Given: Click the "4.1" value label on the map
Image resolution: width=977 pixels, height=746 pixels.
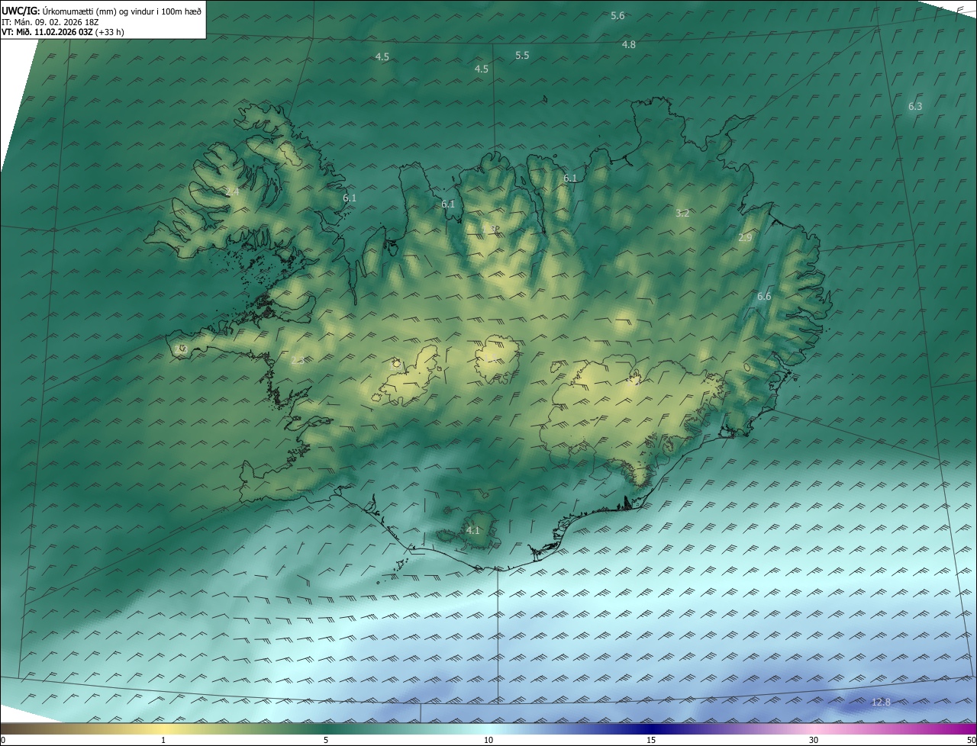Looking at the screenshot, I should [472, 531].
